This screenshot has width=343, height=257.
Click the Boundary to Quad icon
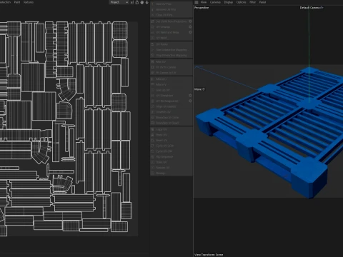point(153,123)
